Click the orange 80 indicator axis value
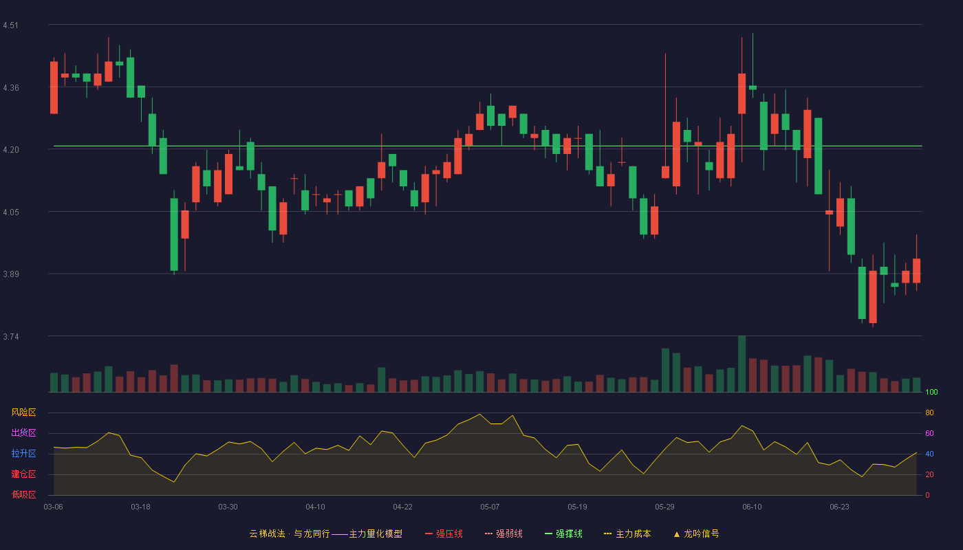963x550 pixels. tap(929, 412)
